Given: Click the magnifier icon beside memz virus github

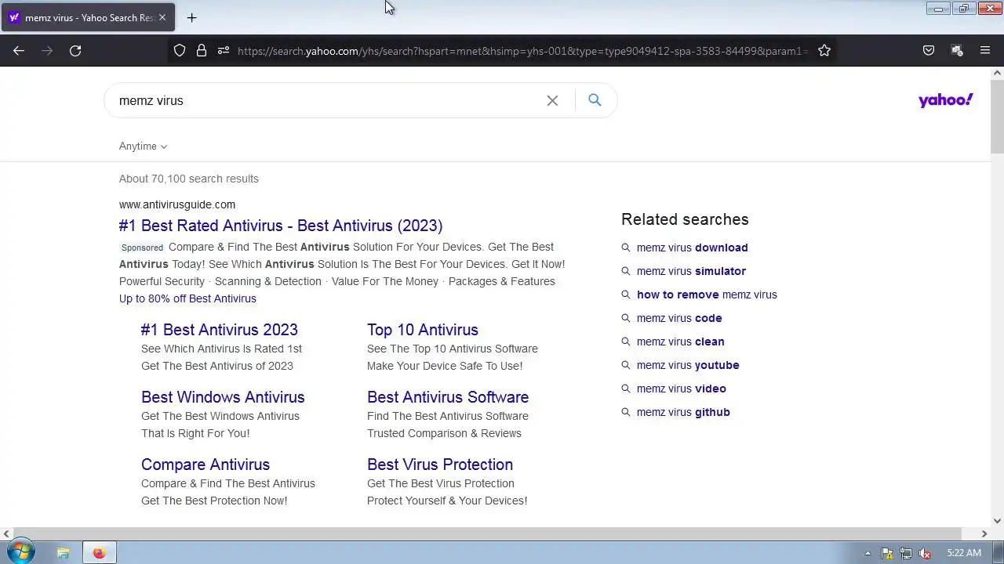Looking at the screenshot, I should 626,412.
